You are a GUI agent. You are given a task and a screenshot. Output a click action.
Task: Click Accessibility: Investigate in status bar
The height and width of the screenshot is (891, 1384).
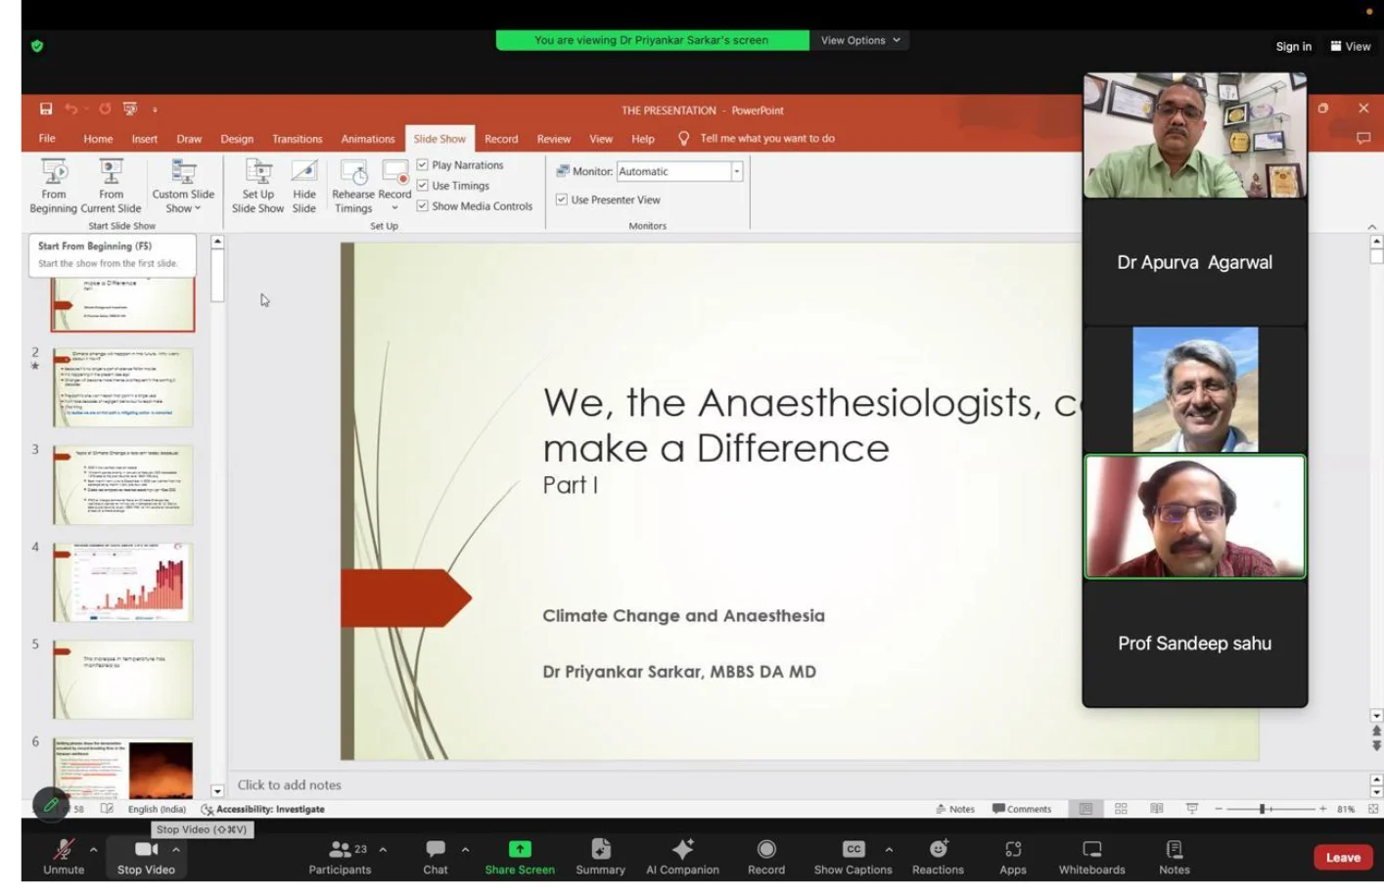tap(263, 809)
